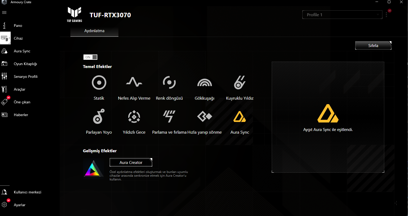Choose the Parlayan Yoyo effect icon
Viewport: 408px width, 216px height.
coord(99,116)
